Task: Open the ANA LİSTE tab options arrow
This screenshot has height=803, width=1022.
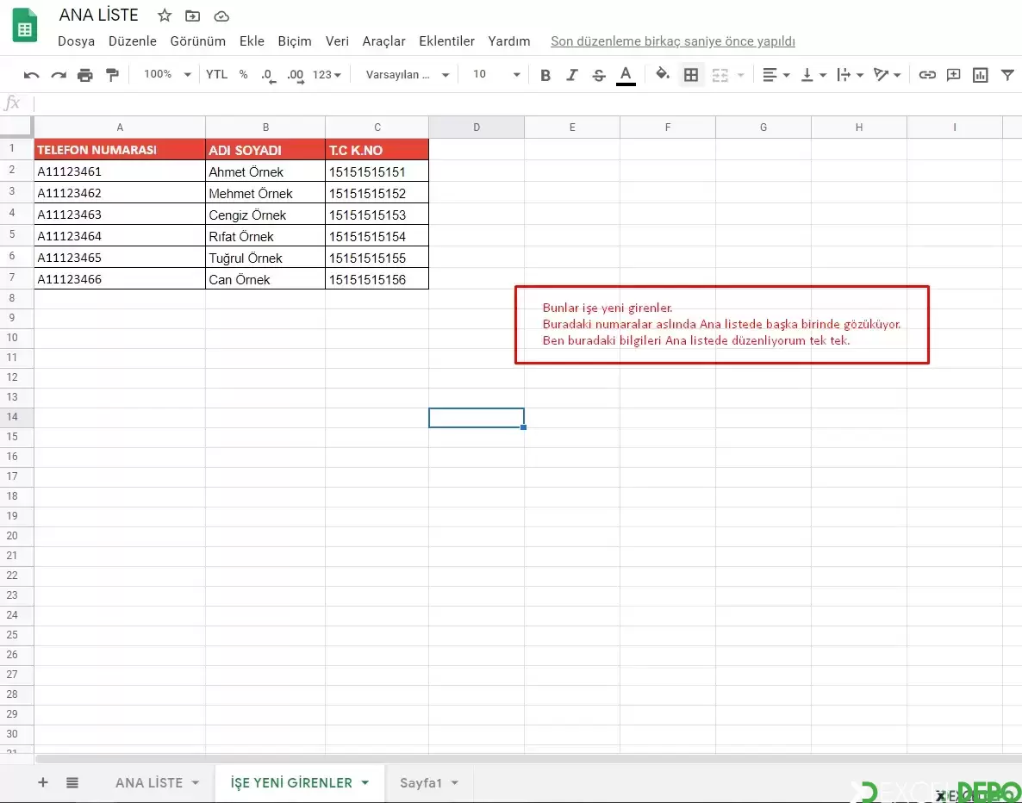Action: (x=196, y=783)
